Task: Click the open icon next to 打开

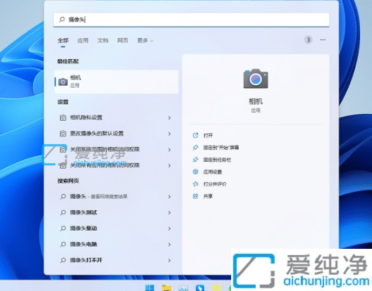Action: pos(195,135)
